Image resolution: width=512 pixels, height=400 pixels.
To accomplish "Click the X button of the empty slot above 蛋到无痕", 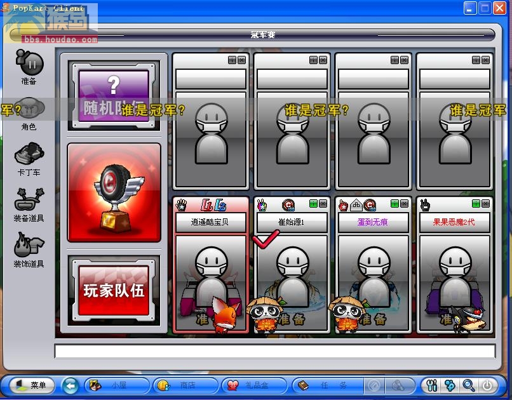I will [x=404, y=60].
